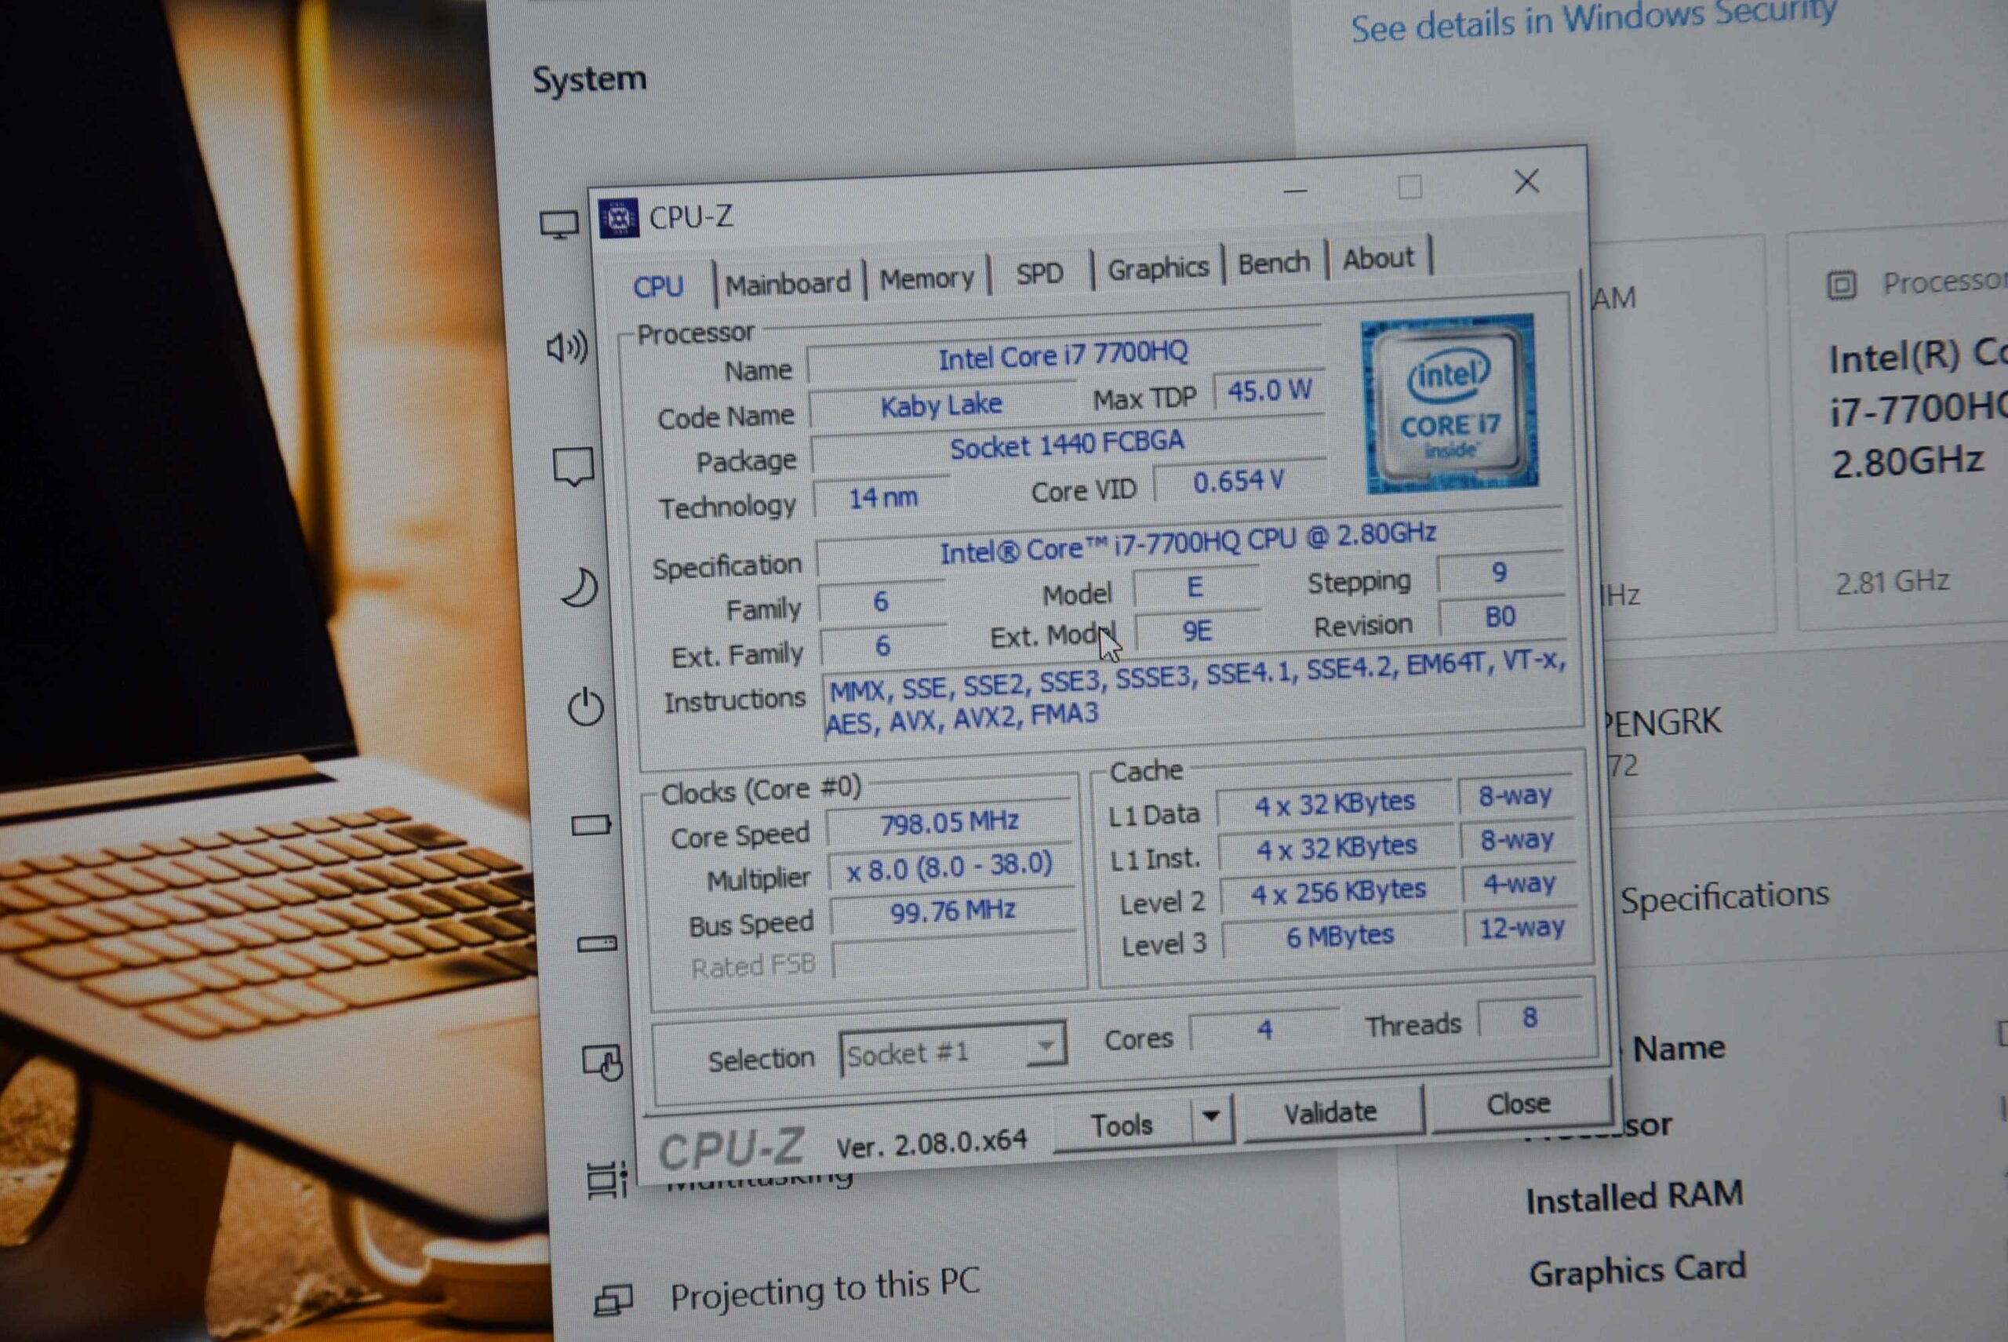Click the Intel Core i7 logo badge

point(1450,403)
